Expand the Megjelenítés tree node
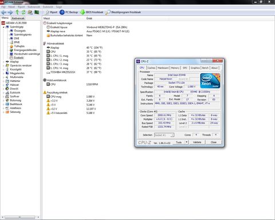 point(3,73)
